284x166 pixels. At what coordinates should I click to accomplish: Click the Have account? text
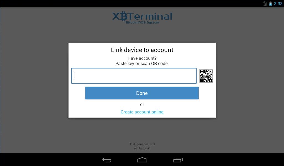coord(142,58)
